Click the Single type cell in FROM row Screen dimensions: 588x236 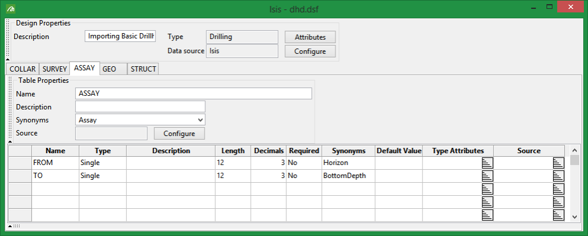(x=103, y=163)
